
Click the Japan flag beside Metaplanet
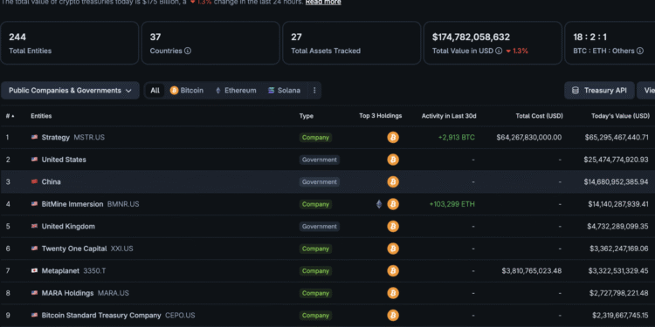coord(34,271)
